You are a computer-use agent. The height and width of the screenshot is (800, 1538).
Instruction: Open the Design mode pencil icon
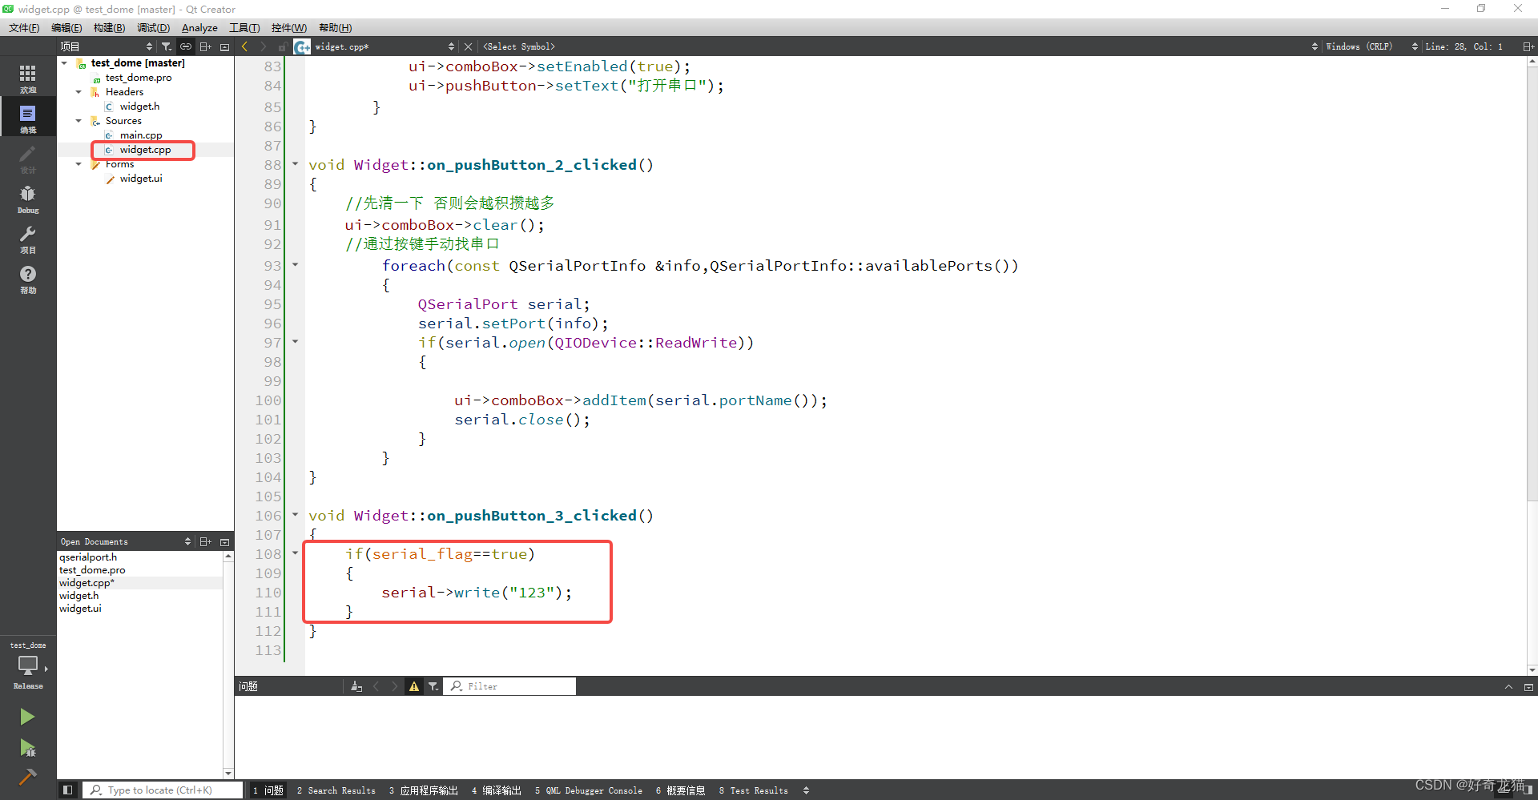click(x=28, y=159)
